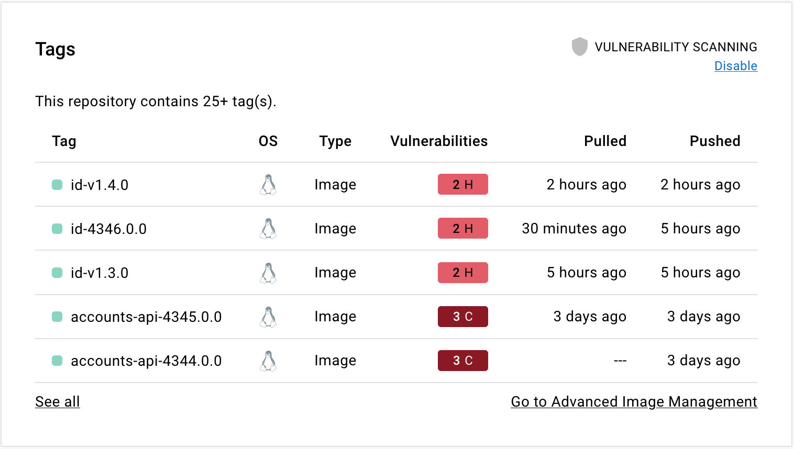Click the Linux penguin icon for id-4346.0.0
The image size is (794, 449).
268,228
